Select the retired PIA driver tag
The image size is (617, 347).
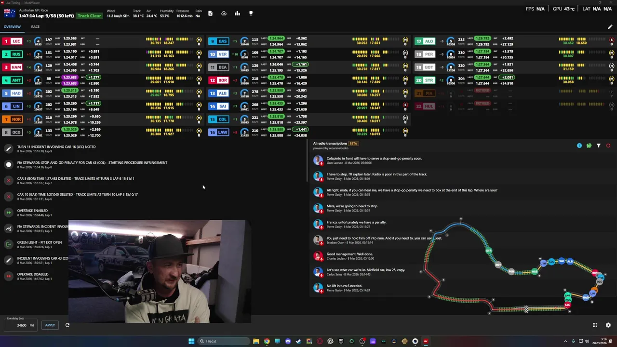pos(425,93)
